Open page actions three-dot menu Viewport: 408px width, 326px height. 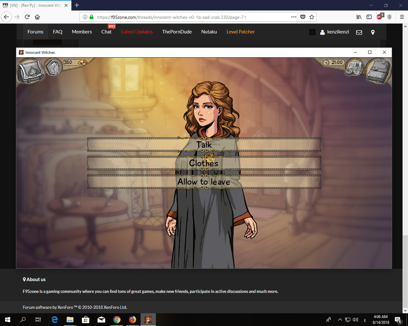[294, 17]
